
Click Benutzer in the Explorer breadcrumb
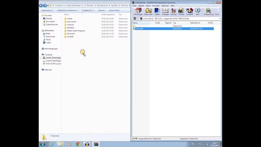click(90, 5)
